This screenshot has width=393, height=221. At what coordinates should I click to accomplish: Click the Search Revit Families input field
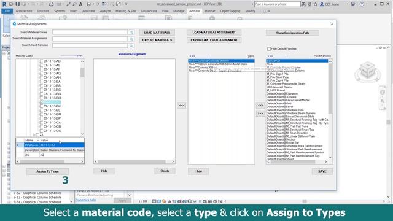pos(90,45)
